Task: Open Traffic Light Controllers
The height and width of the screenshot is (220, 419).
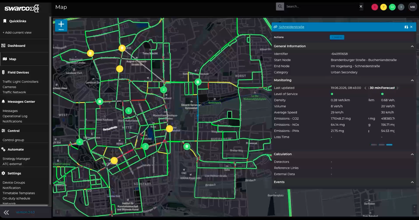Action: pos(20,82)
